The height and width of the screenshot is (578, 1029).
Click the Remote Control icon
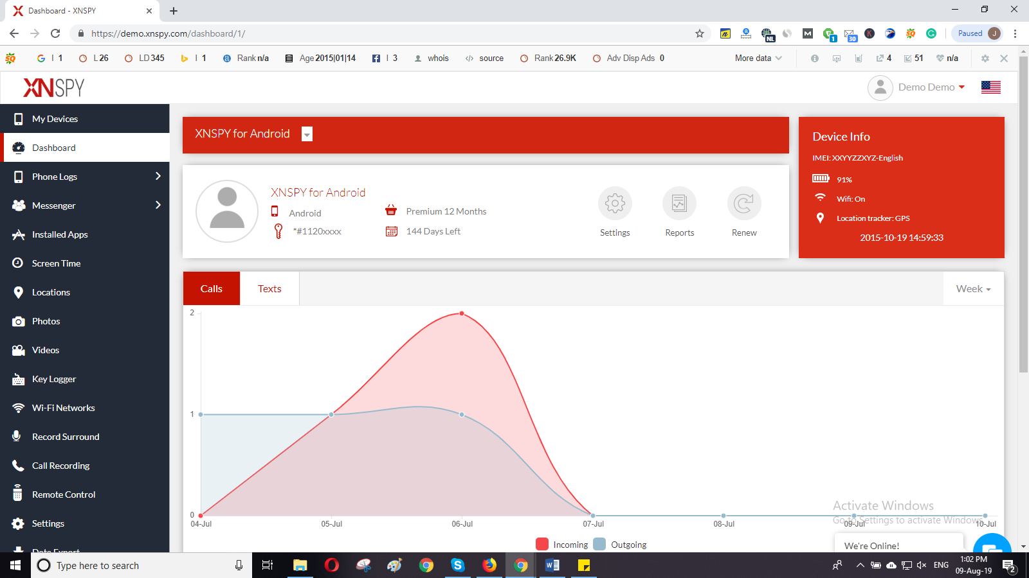point(18,494)
